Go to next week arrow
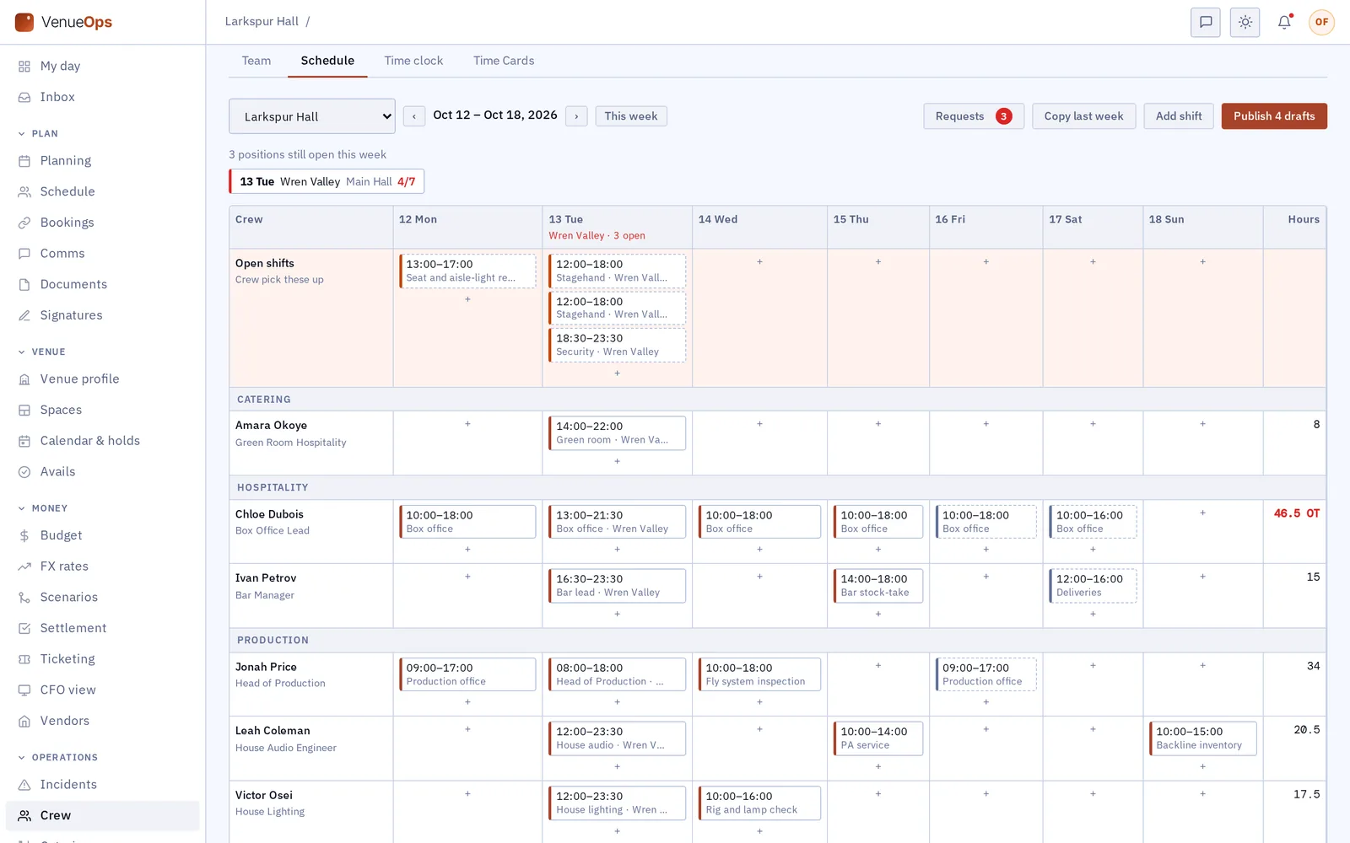Image resolution: width=1350 pixels, height=843 pixels. tap(576, 116)
